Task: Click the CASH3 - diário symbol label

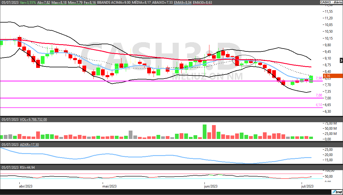Action: [x=331, y=2]
